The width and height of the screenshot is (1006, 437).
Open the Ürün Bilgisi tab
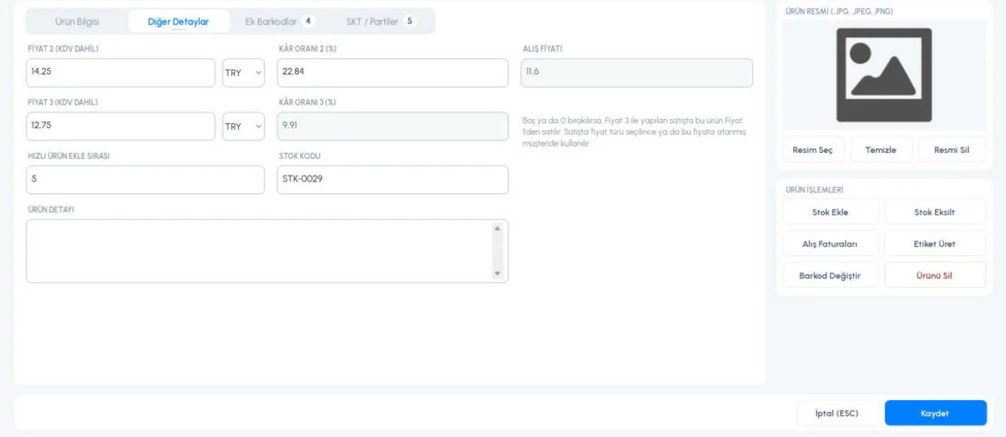[x=78, y=21]
